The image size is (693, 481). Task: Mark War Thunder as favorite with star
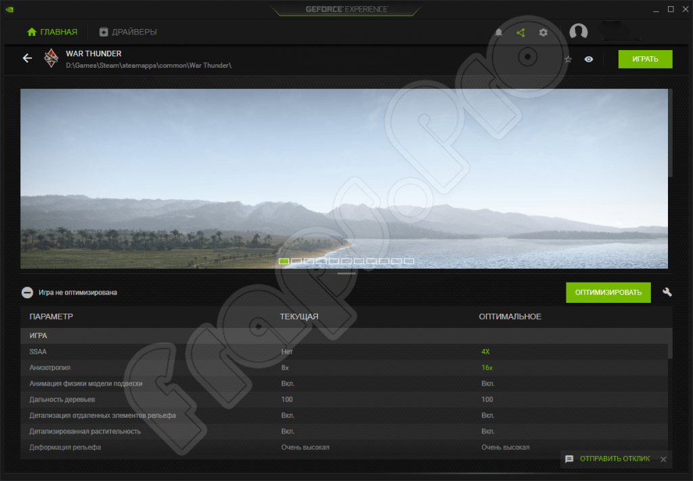point(568,60)
